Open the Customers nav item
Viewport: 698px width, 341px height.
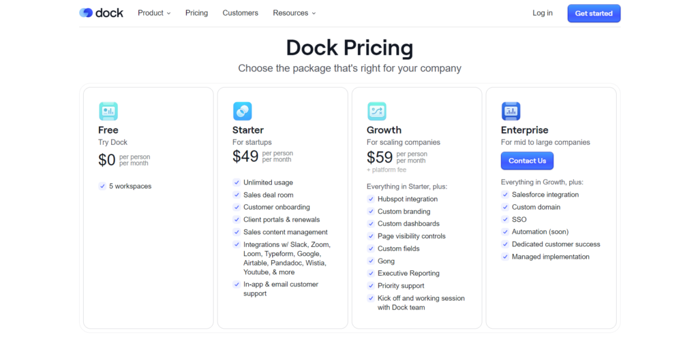click(240, 13)
